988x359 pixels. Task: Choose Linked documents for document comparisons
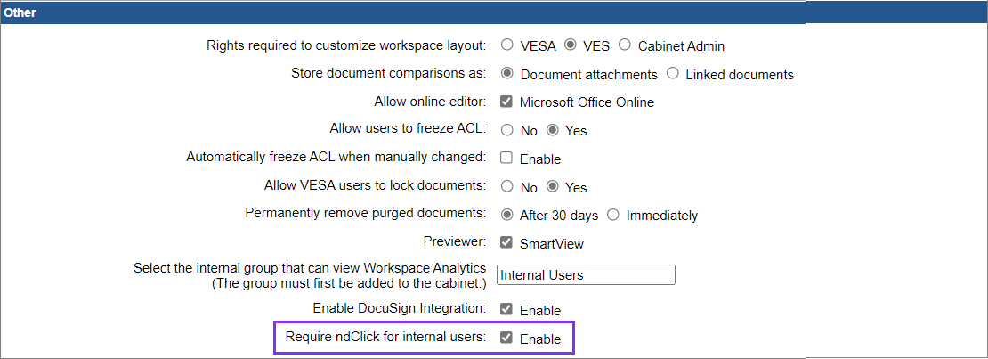click(673, 74)
